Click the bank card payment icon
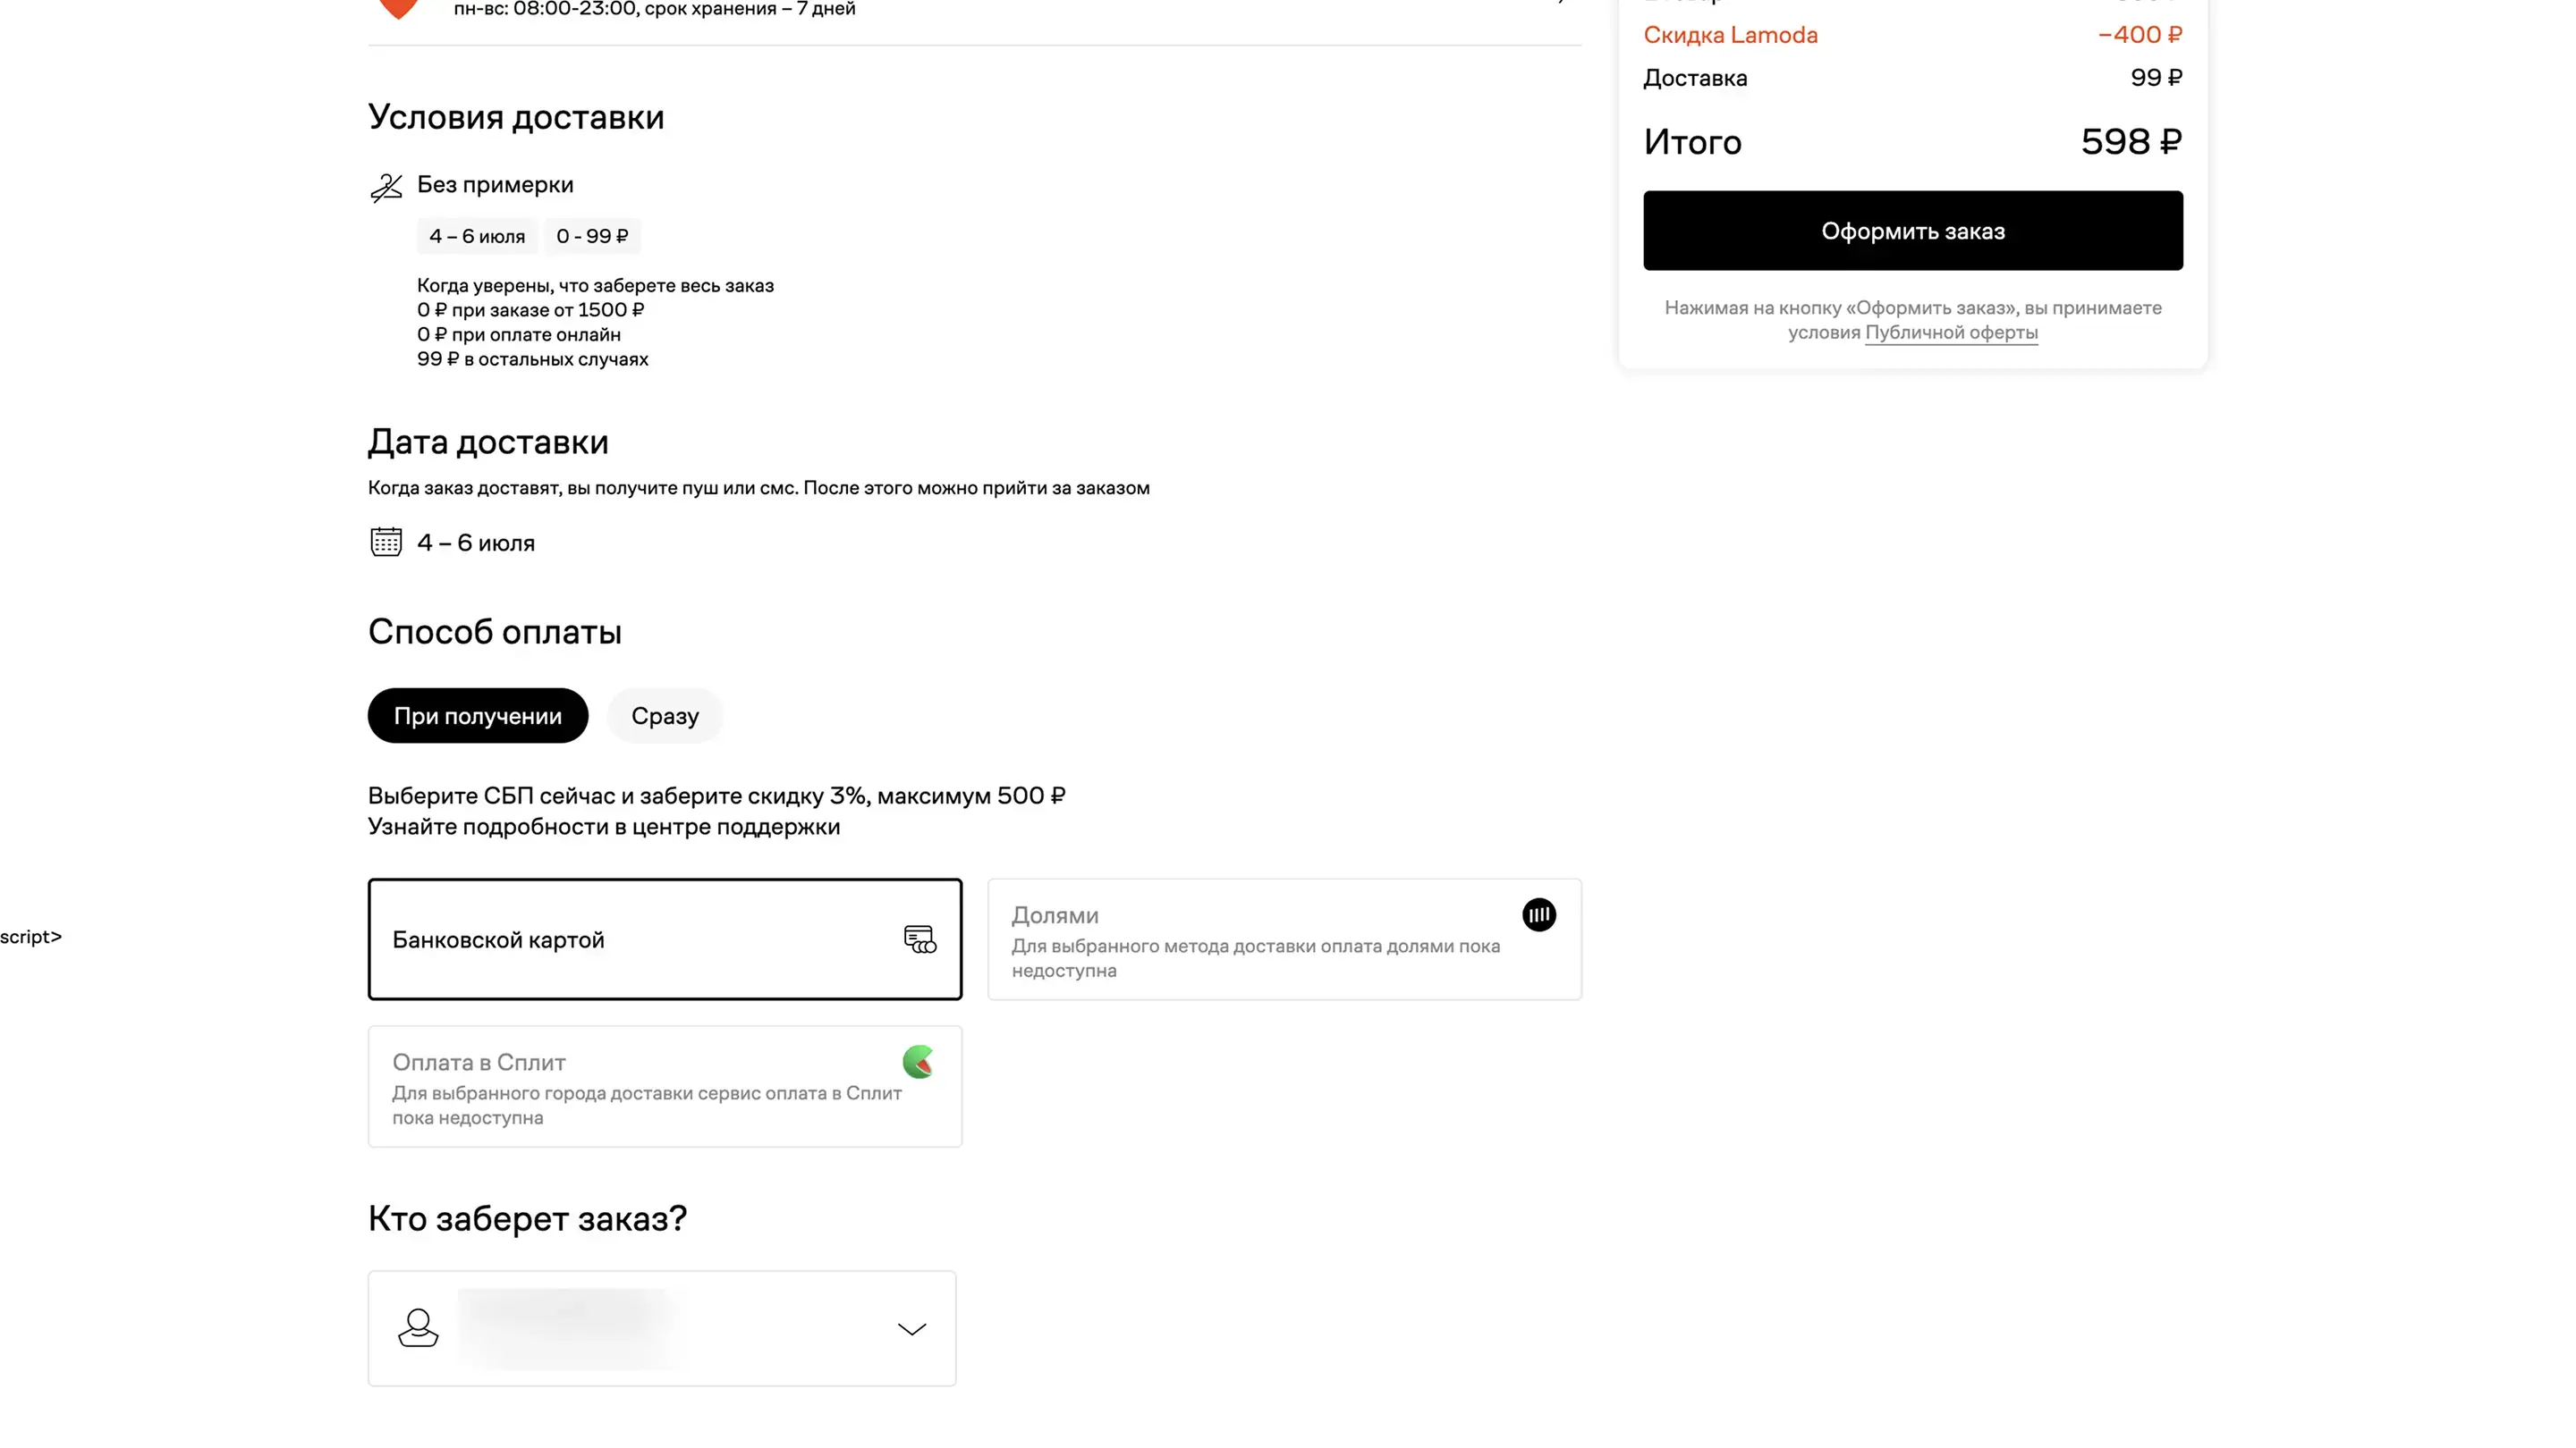Image resolution: width=2576 pixels, height=1448 pixels. point(919,939)
